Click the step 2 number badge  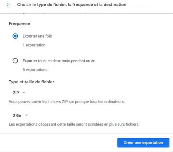8,5
